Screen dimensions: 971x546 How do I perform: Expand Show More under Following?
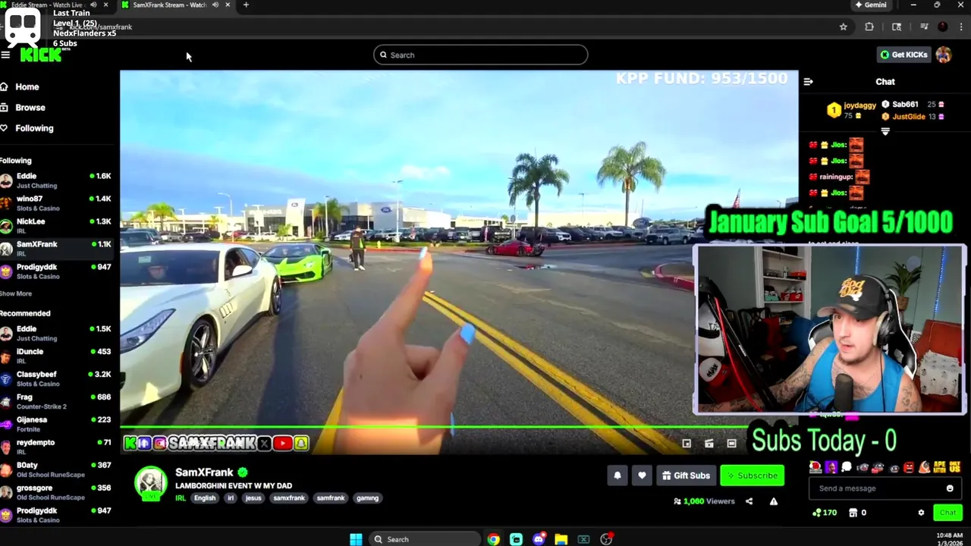coord(16,293)
